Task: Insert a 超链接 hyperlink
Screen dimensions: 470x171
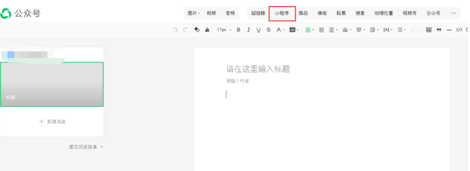Action: coord(258,13)
